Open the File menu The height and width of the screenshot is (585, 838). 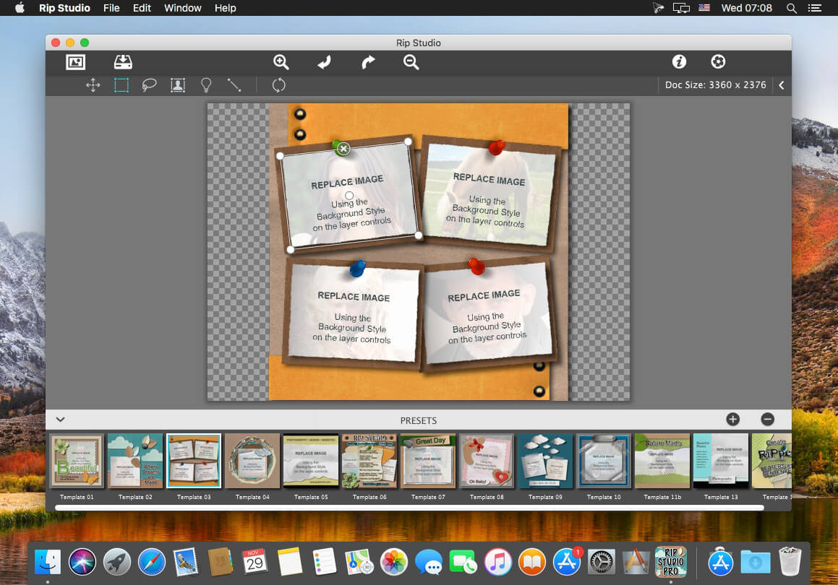click(111, 8)
